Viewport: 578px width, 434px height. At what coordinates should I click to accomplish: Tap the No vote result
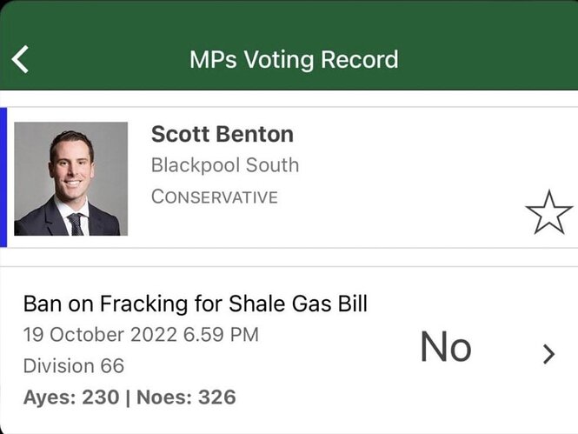coord(446,347)
